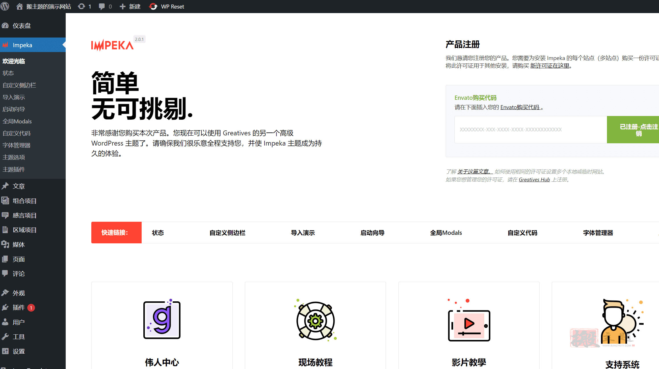Click the 自定义侧边栏 quick link
The width and height of the screenshot is (659, 369).
pos(227,233)
